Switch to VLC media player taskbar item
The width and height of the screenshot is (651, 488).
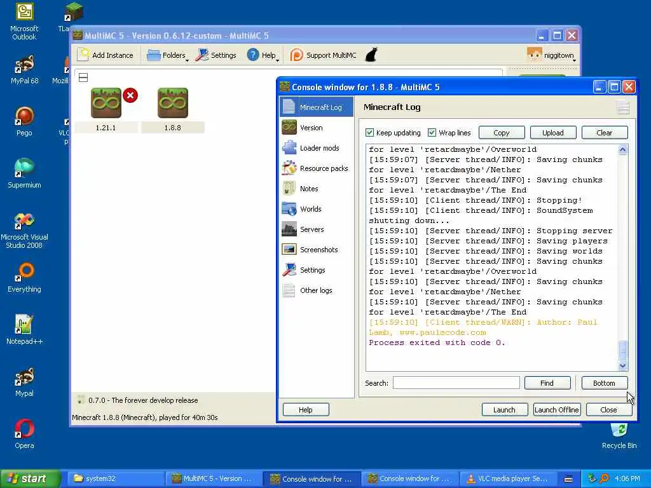coord(508,478)
